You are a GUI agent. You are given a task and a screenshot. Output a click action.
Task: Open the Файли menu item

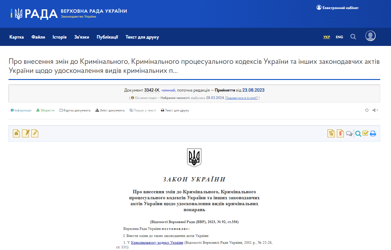38,37
